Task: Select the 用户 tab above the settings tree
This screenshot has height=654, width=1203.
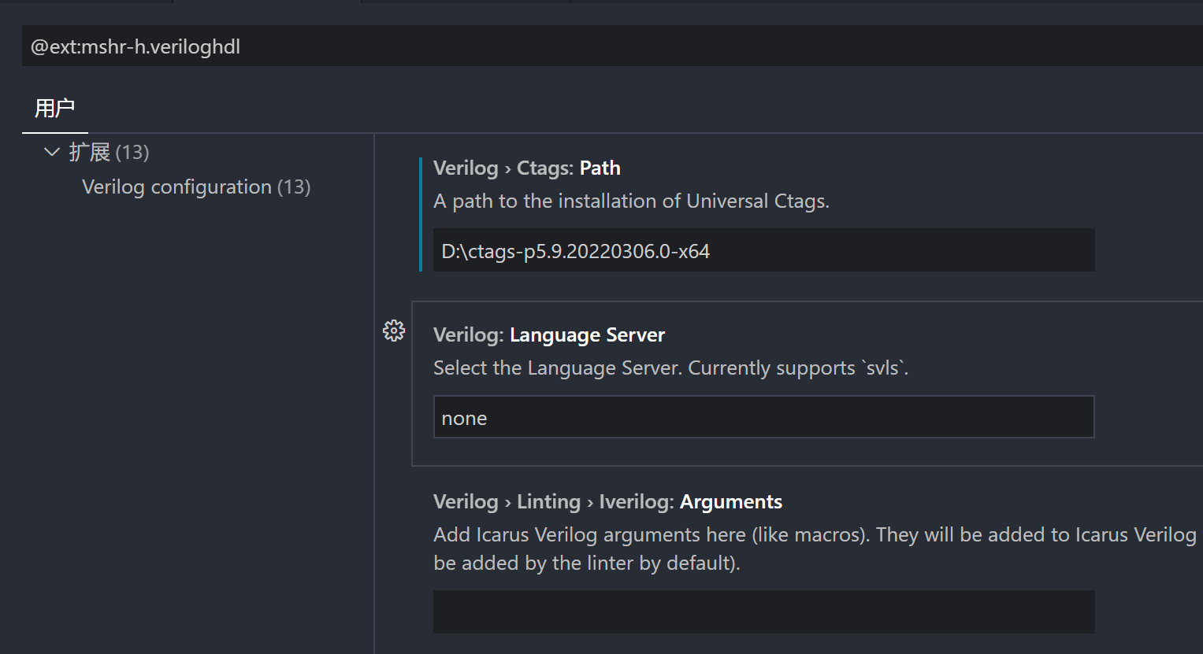Action: [54, 108]
